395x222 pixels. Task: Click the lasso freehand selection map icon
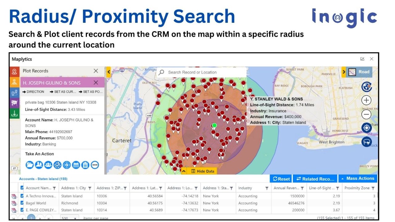coord(366,142)
